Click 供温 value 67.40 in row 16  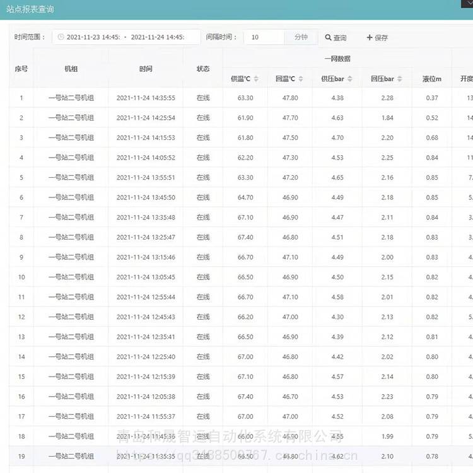[x=245, y=397]
